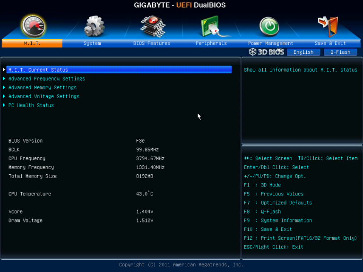The width and height of the screenshot is (363, 272).
Task: Click the Power Management green power icon
Action: tap(269, 26)
